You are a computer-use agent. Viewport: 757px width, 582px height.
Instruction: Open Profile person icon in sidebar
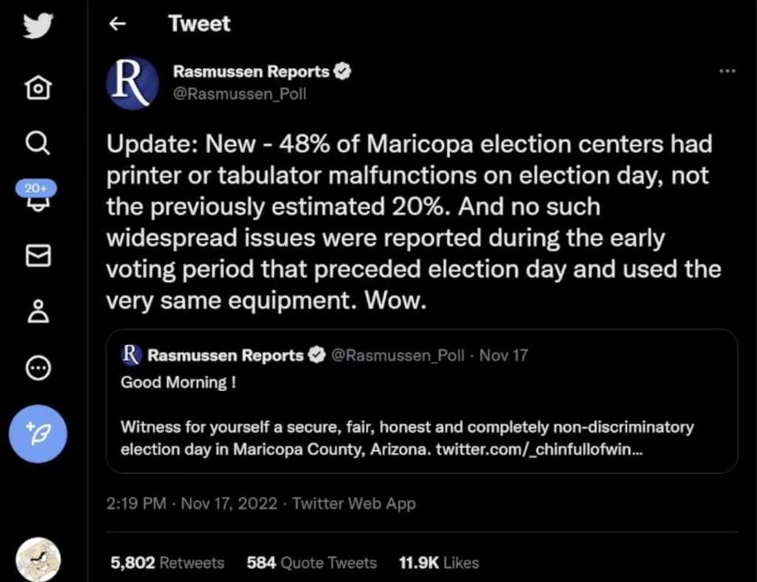pyautogui.click(x=38, y=311)
